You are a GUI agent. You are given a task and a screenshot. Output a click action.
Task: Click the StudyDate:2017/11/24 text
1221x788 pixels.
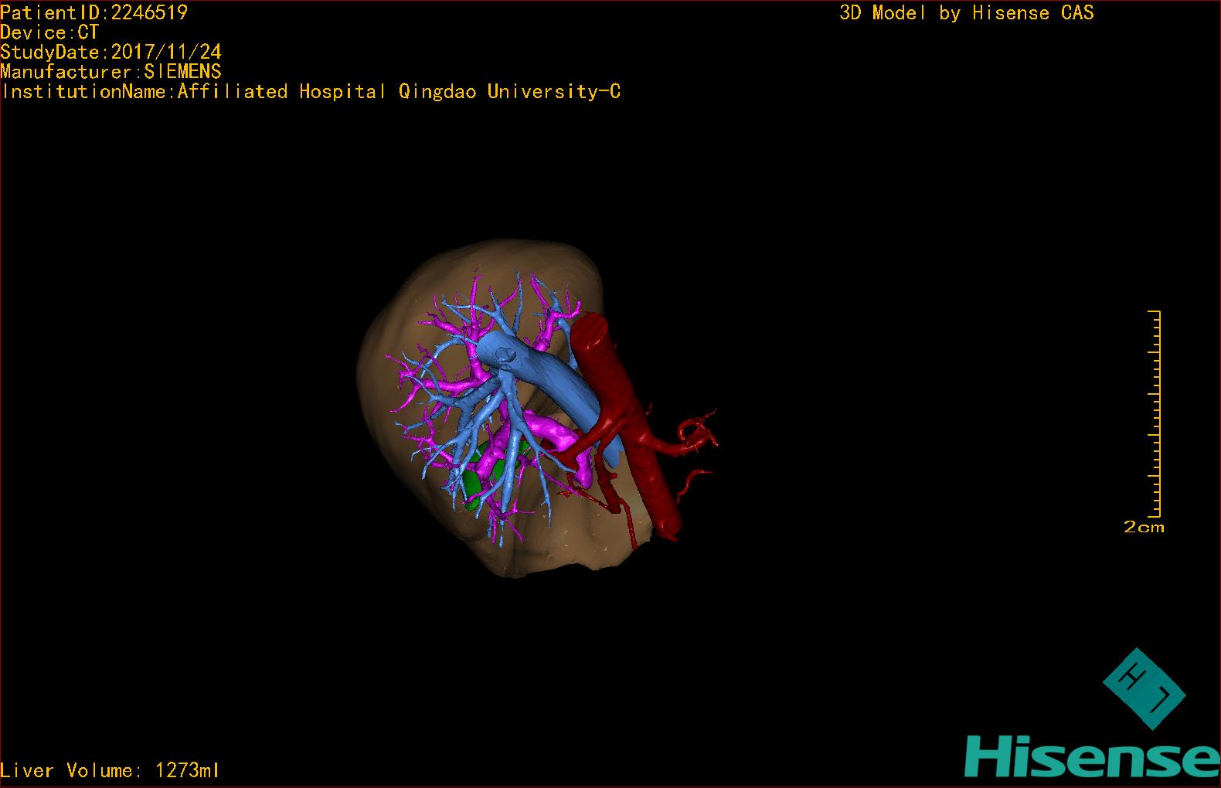pos(111,52)
